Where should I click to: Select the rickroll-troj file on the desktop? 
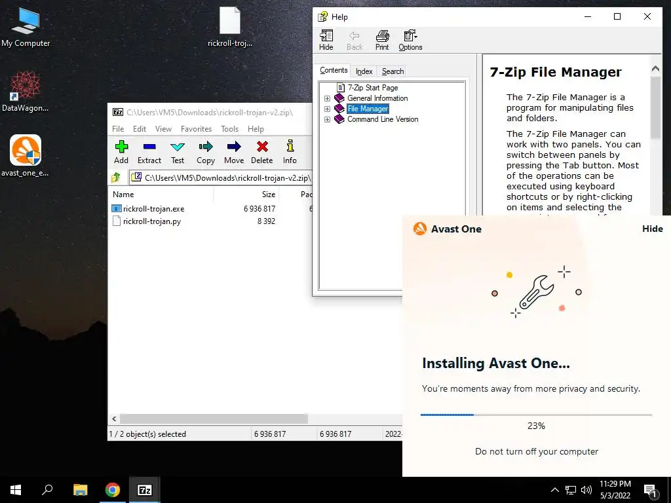coord(230,26)
